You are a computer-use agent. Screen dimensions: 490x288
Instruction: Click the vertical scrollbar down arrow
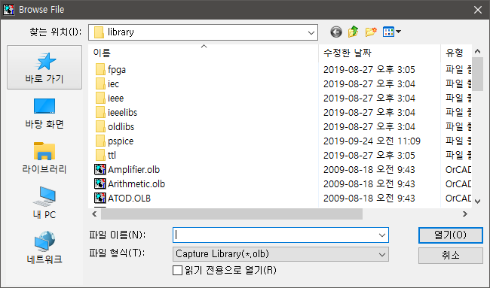click(x=477, y=202)
